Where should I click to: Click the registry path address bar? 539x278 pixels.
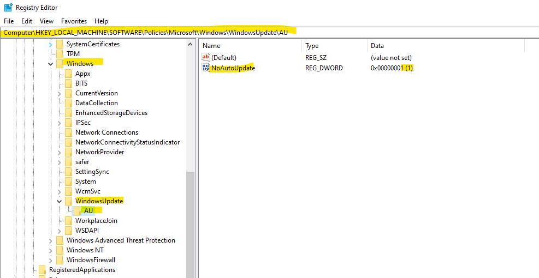pyautogui.click(x=270, y=33)
